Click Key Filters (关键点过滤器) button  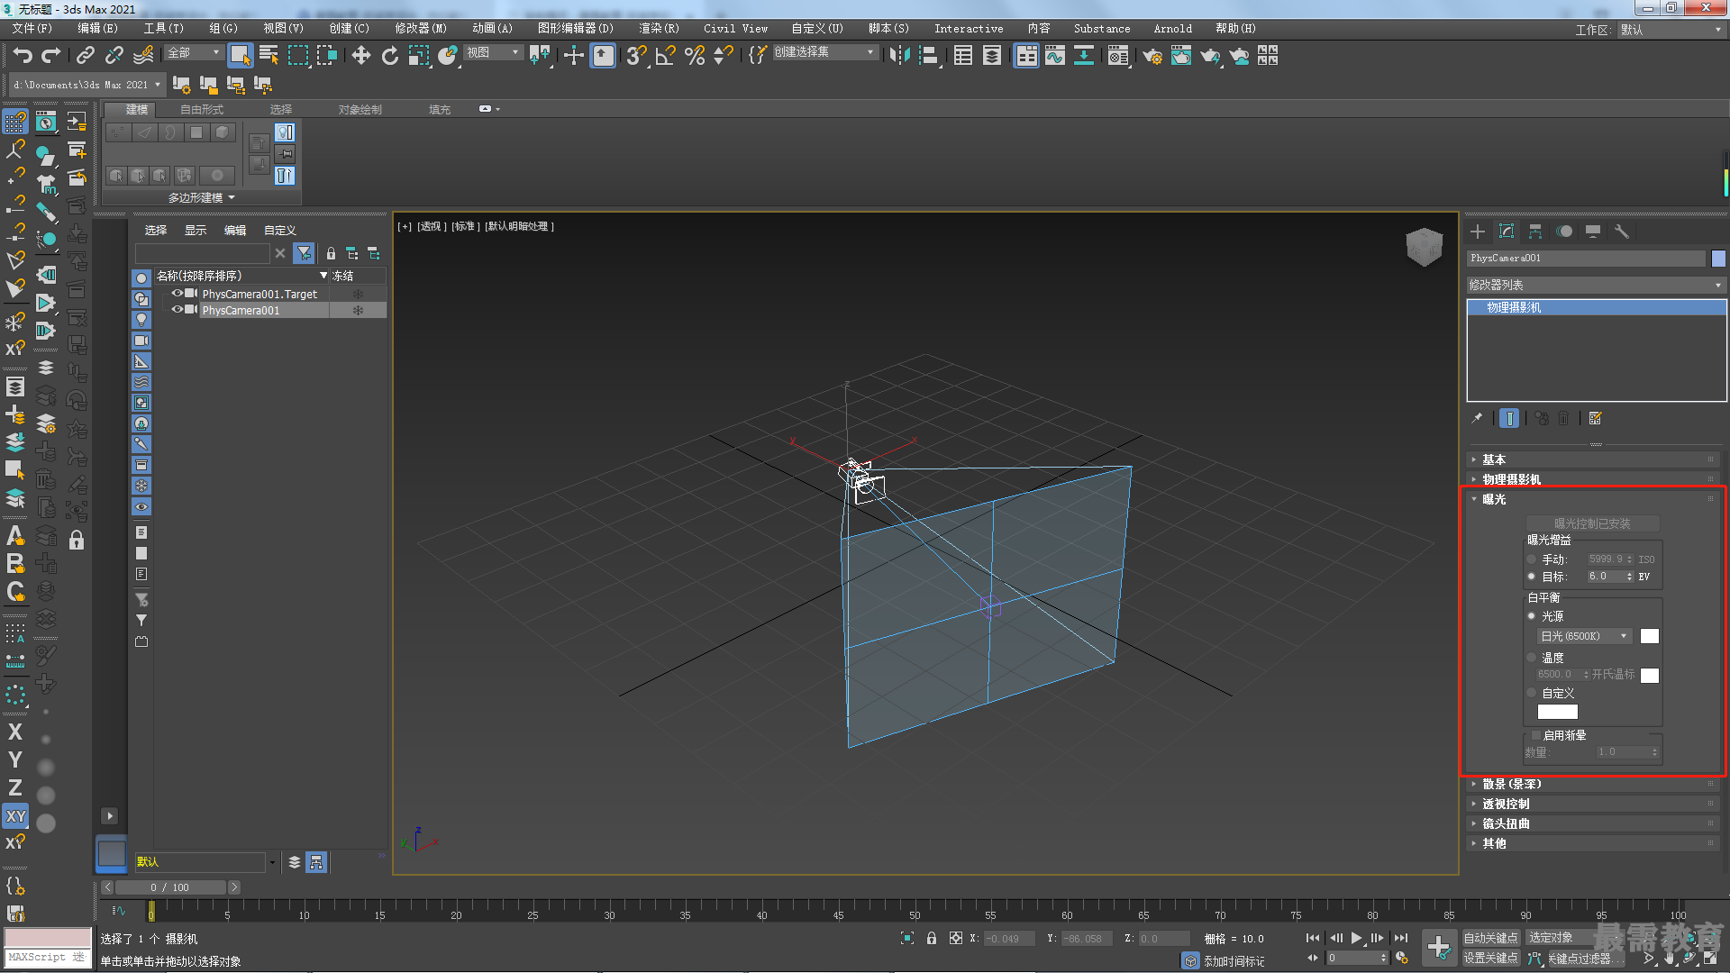(x=1584, y=959)
